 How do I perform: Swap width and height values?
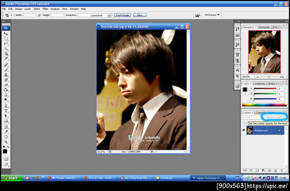[39, 15]
